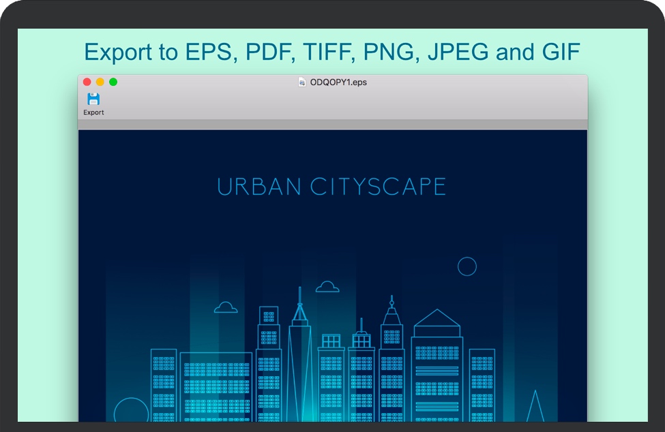Screen dimensions: 665x432
Task: Click the triangle shape at bottom right
Action: (x=535, y=407)
